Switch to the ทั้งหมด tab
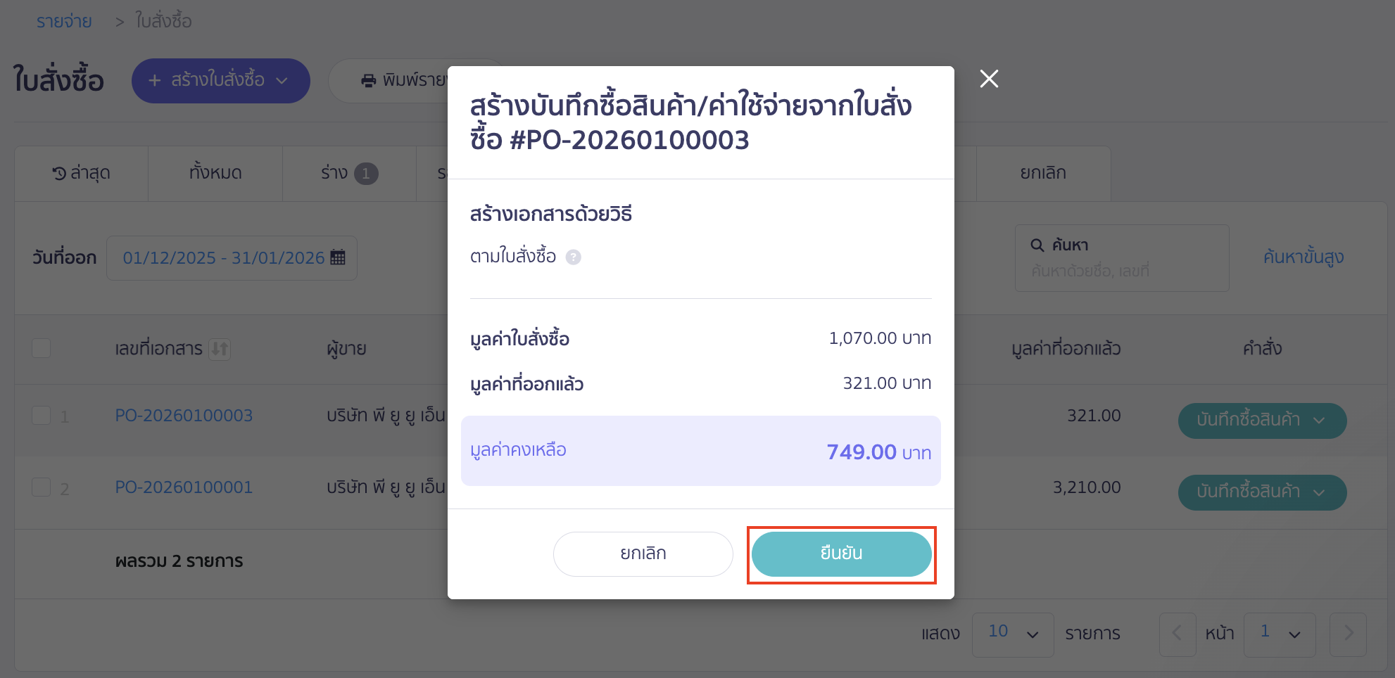This screenshot has width=1395, height=678. pos(215,172)
